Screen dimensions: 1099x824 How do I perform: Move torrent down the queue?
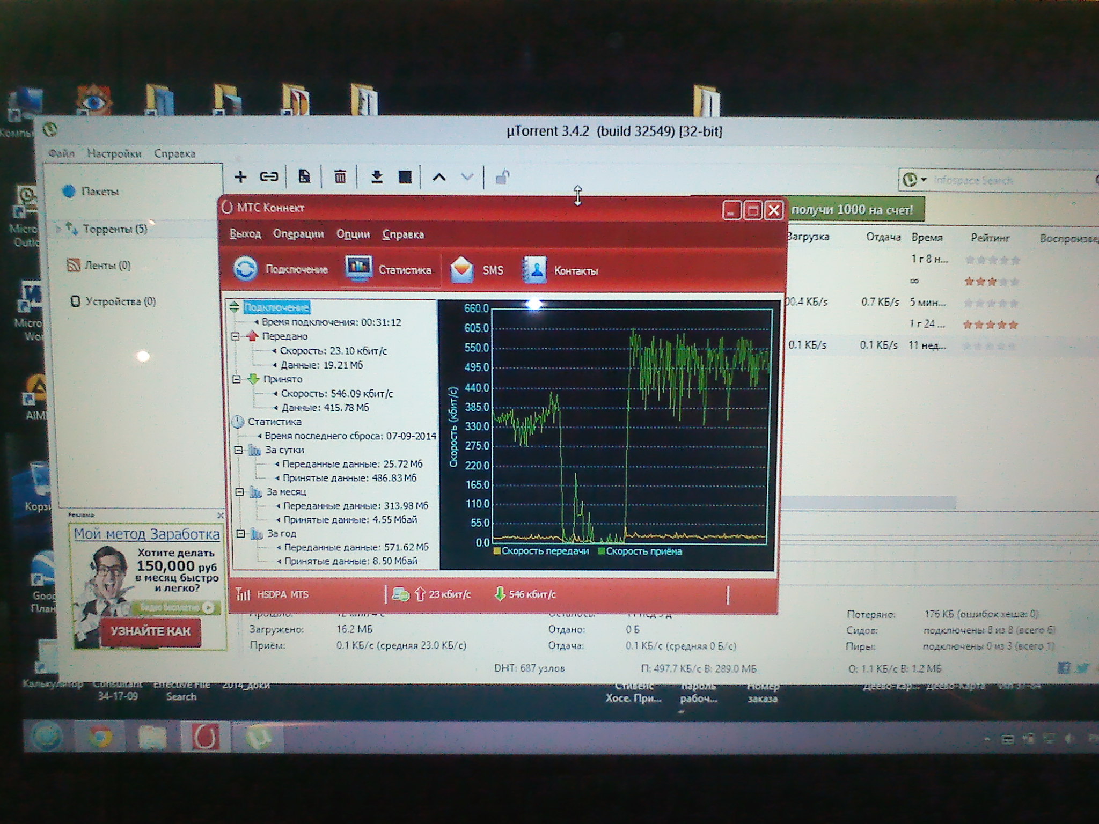[467, 177]
